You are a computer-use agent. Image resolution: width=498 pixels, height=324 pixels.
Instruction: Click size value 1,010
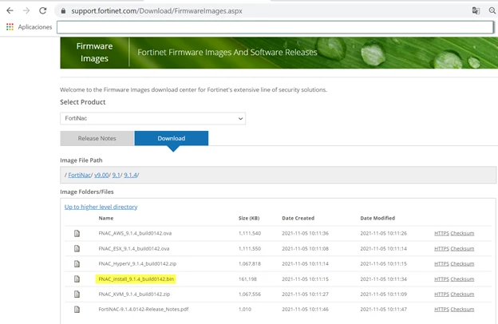pyautogui.click(x=244, y=310)
